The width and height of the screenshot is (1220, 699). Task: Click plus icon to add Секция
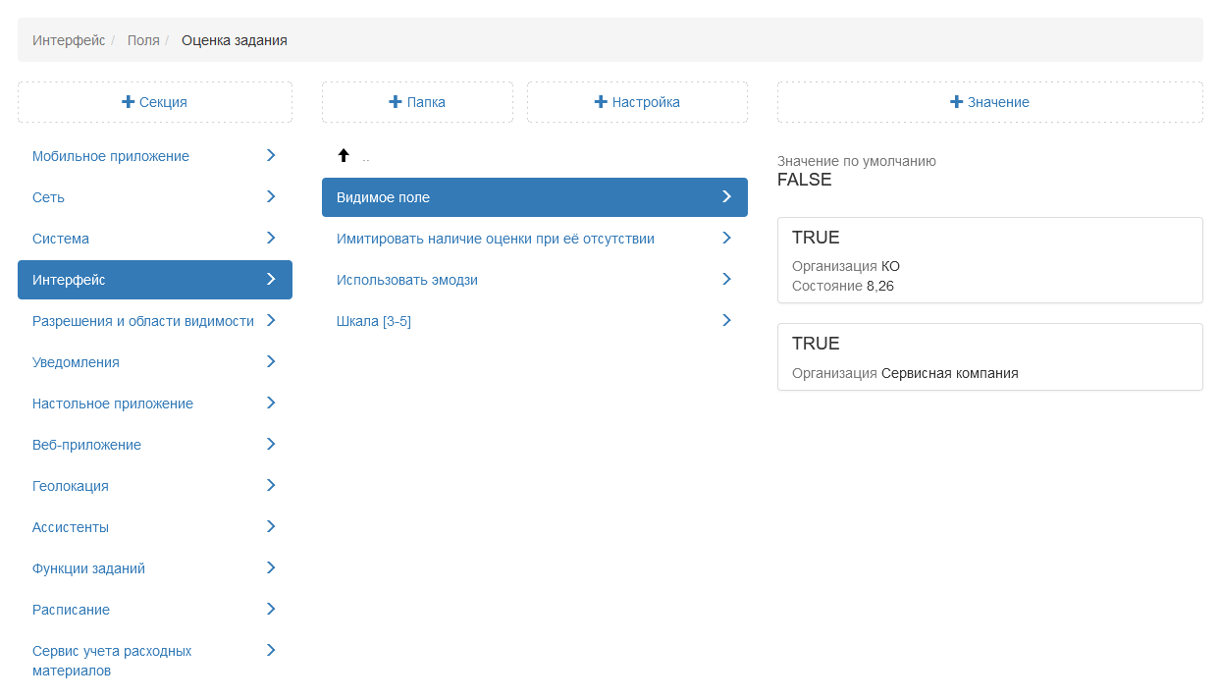tap(129, 102)
